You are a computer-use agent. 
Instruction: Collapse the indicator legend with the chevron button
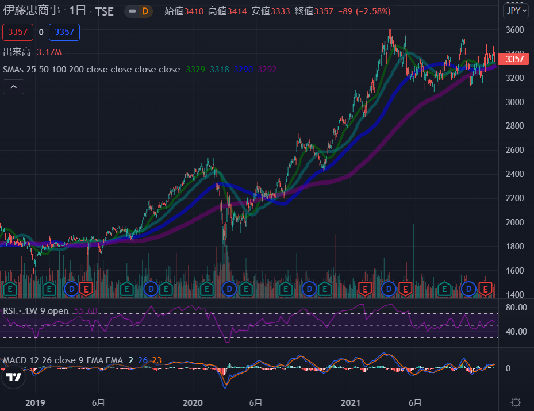13,87
